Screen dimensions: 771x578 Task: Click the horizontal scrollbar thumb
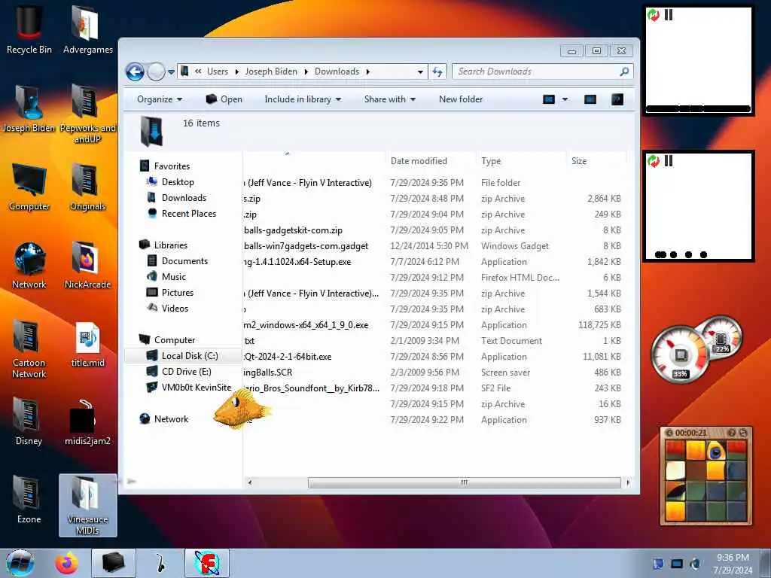coord(464,482)
